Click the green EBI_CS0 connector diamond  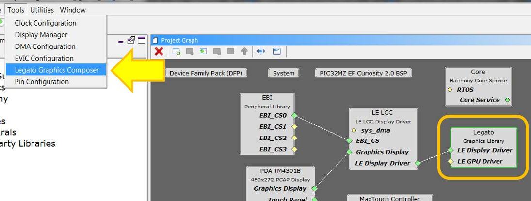pos(294,115)
